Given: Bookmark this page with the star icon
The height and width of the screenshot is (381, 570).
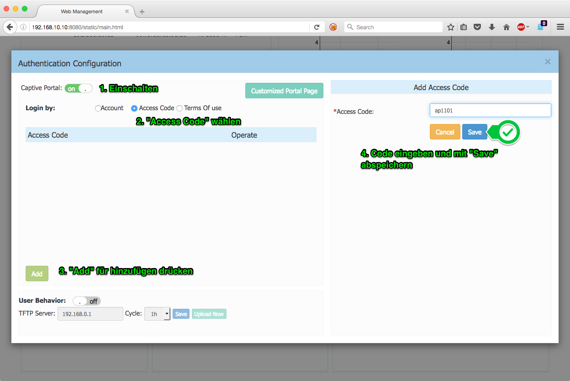Looking at the screenshot, I should click(450, 27).
